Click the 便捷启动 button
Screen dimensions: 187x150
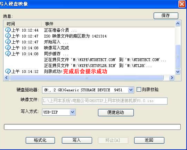coord(116,112)
